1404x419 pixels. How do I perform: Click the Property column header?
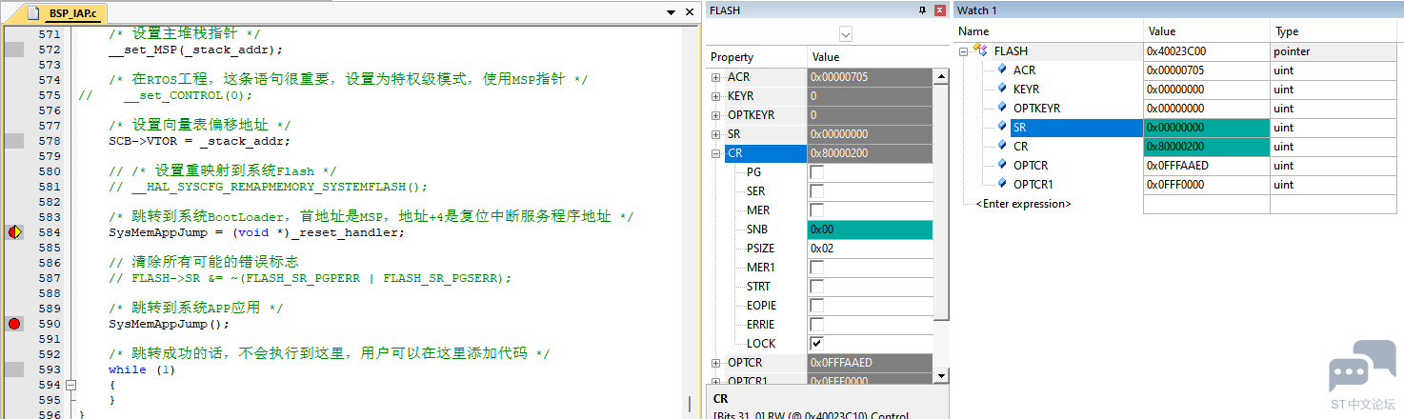pyautogui.click(x=756, y=57)
